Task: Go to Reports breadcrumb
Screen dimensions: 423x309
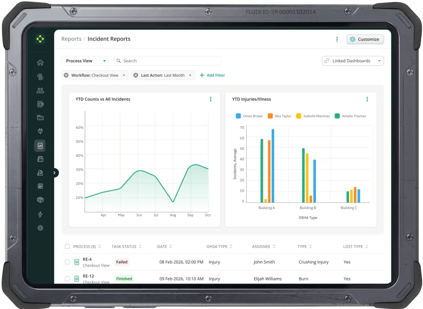Action: [71, 39]
